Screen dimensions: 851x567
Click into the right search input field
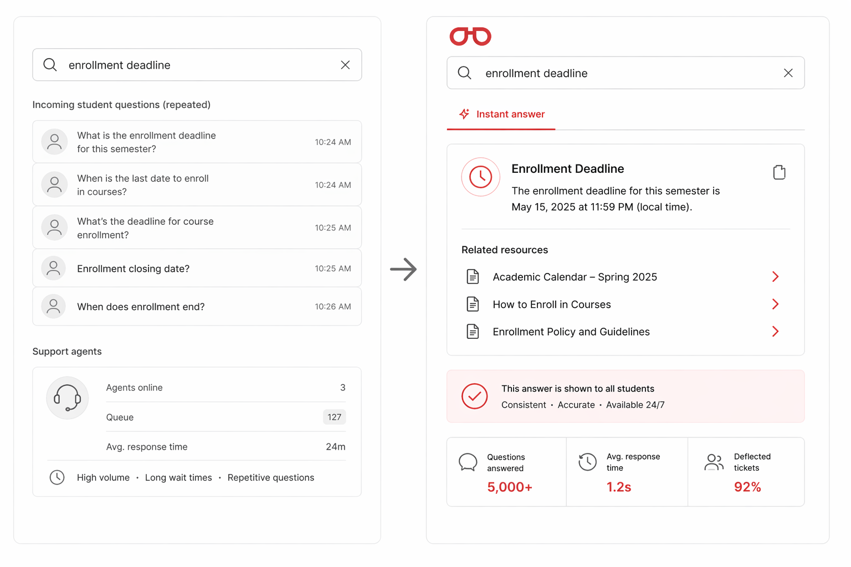pos(626,73)
